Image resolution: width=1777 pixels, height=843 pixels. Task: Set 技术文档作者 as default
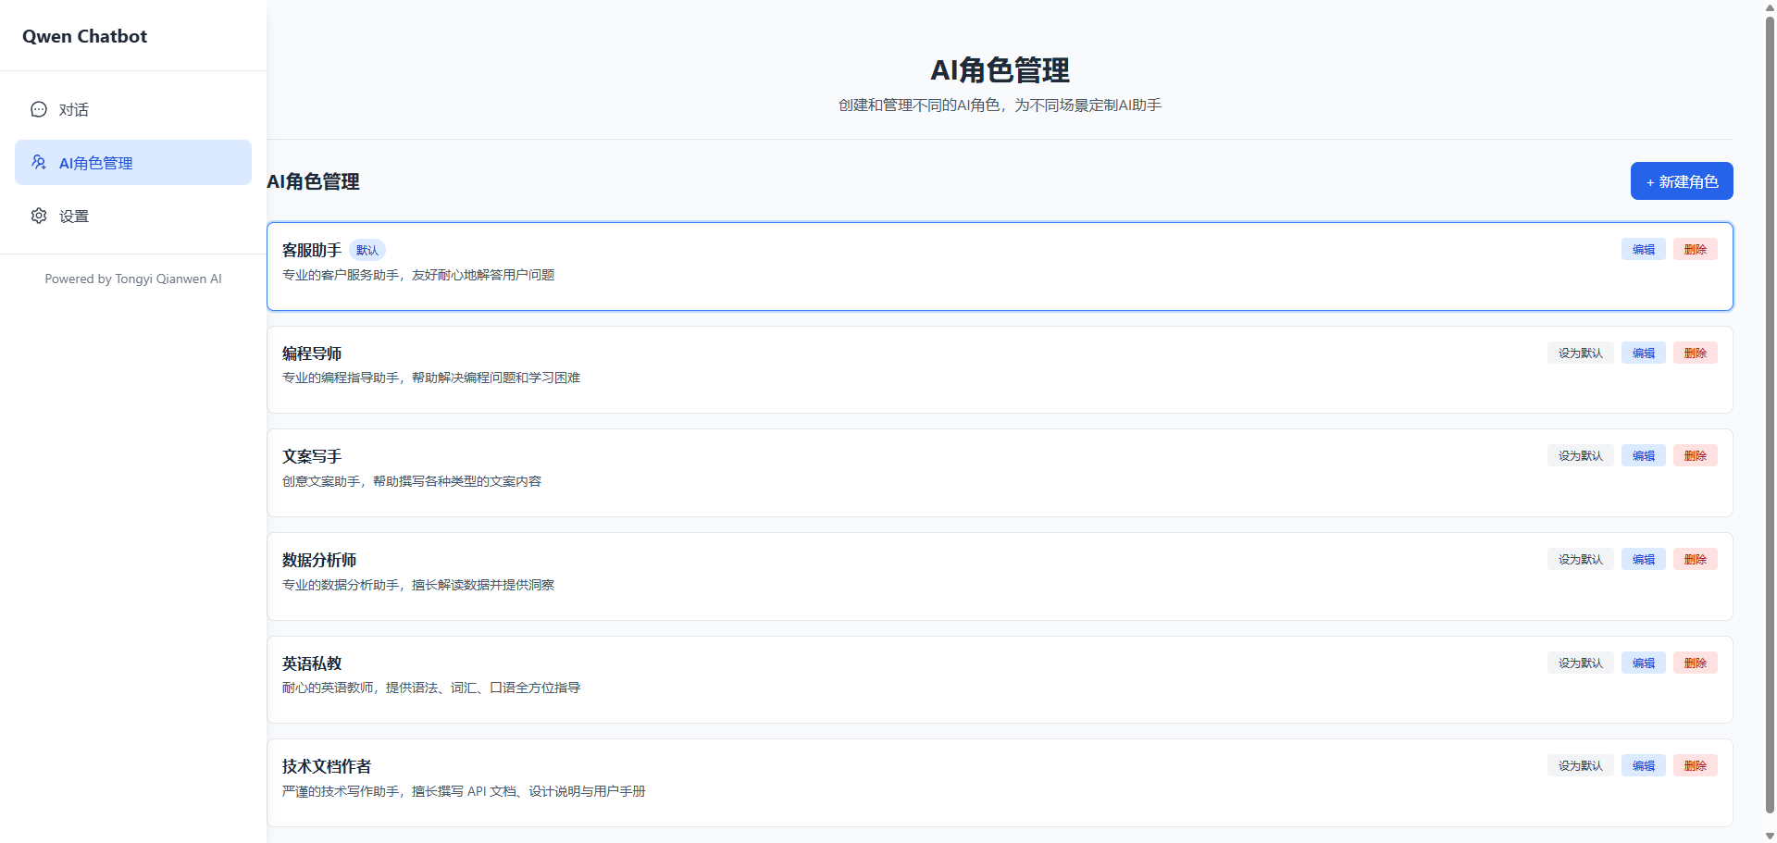click(x=1581, y=765)
